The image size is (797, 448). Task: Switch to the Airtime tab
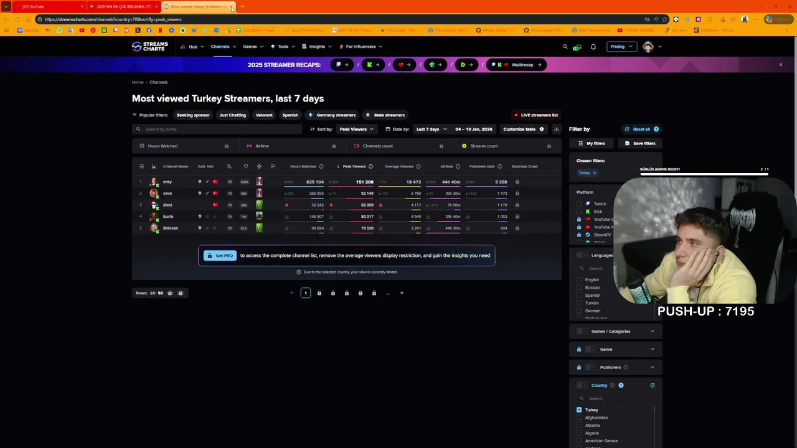[x=293, y=146]
